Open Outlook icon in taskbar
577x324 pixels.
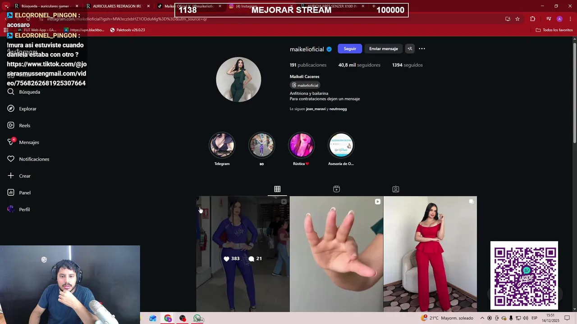click(153, 318)
